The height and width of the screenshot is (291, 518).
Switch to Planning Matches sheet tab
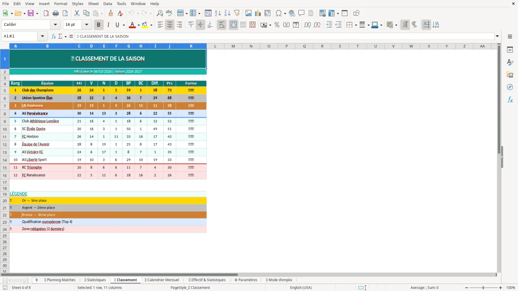coord(60,280)
